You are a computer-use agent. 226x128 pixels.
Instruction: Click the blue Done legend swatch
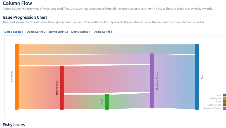tap(224, 95)
